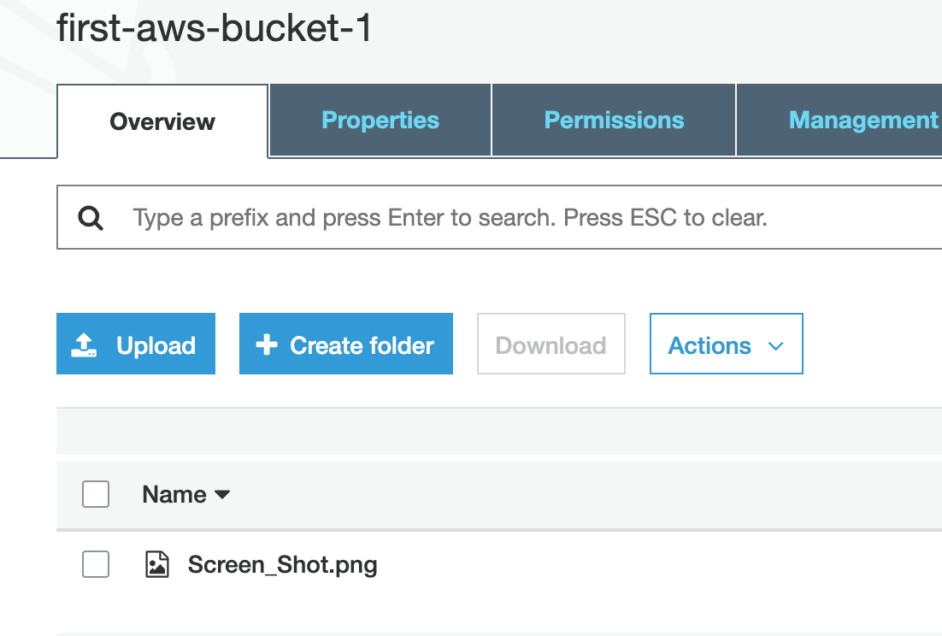Image resolution: width=942 pixels, height=636 pixels.
Task: Open the Screen_Shot.png file link
Action: pos(282,564)
